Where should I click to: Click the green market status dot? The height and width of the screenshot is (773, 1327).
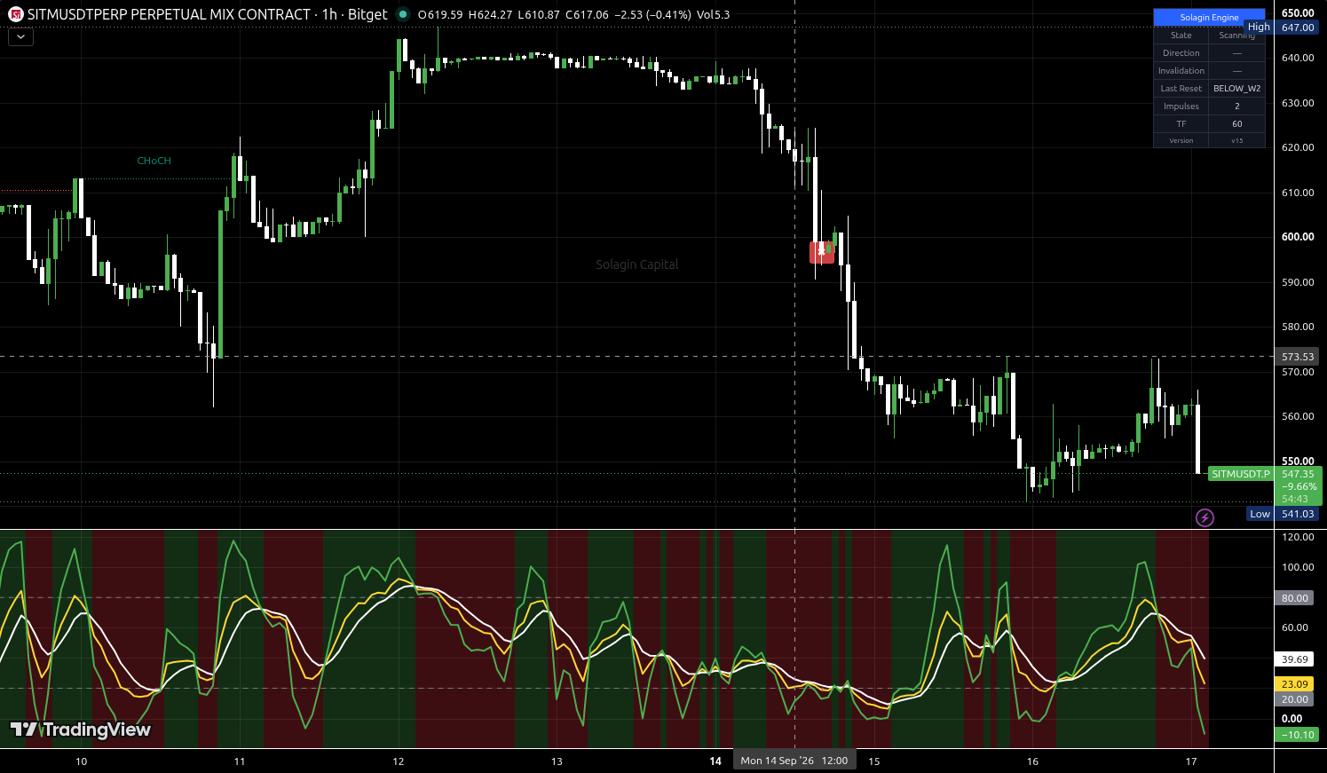[x=403, y=14]
